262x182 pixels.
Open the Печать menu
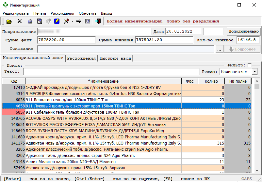pos(40,13)
